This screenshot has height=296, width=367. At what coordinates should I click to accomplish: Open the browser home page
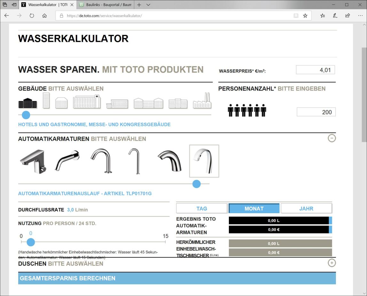[x=44, y=16]
